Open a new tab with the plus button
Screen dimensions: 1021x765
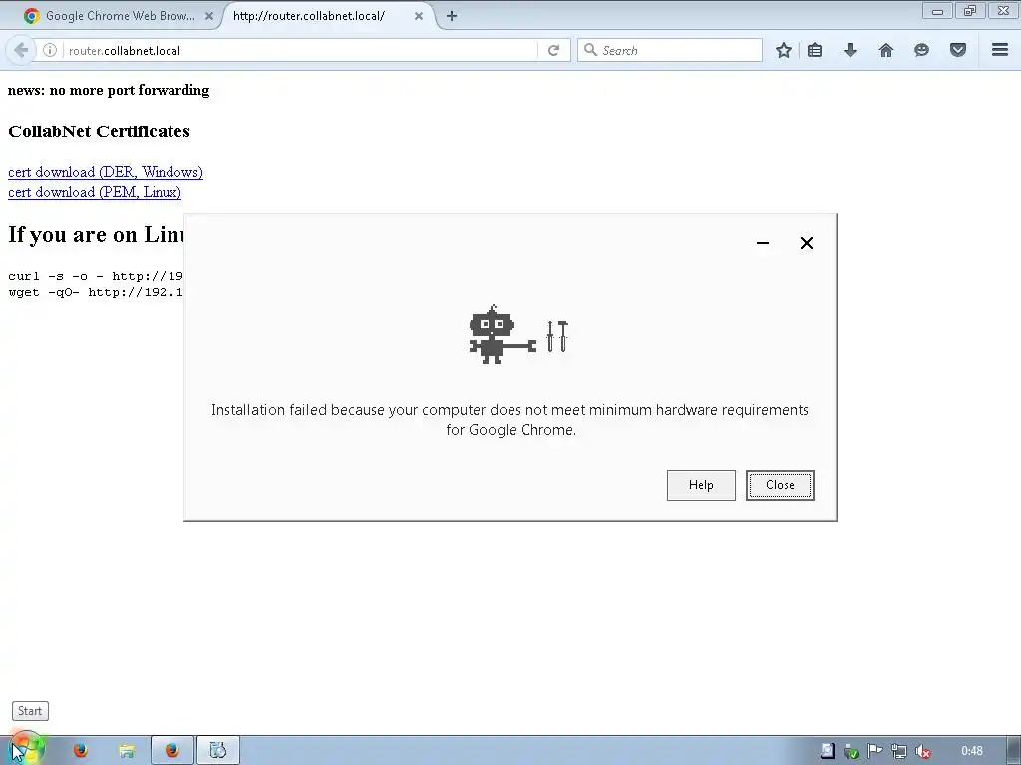point(452,16)
